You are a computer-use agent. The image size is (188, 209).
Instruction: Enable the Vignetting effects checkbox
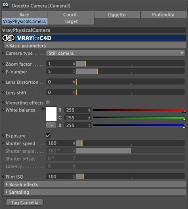tap(48, 103)
